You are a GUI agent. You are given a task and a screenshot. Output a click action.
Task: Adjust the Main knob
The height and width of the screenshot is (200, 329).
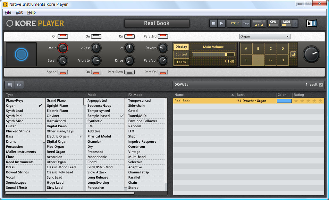tap(63, 48)
